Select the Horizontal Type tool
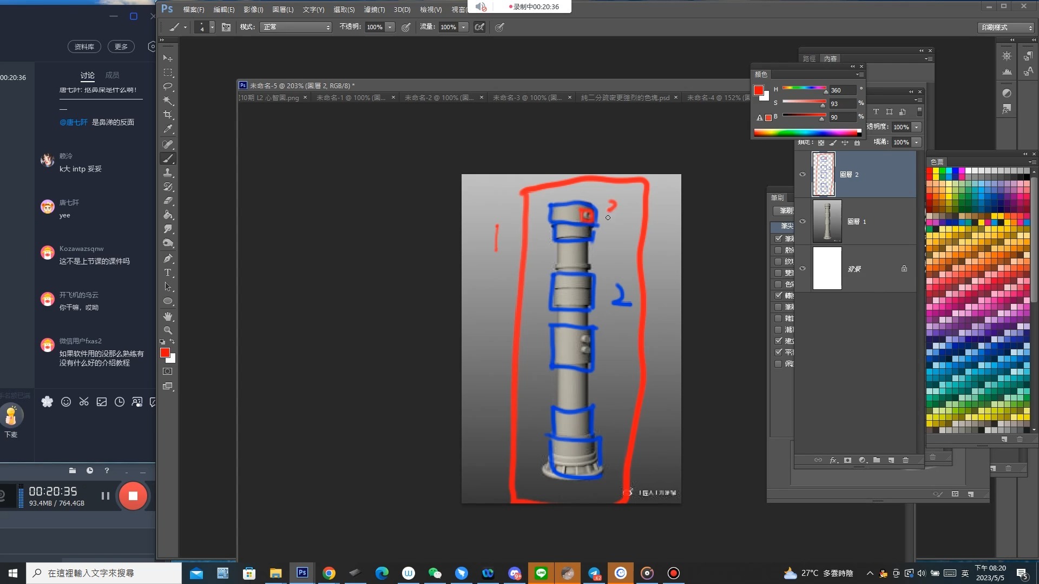This screenshot has width=1039, height=584. (168, 273)
